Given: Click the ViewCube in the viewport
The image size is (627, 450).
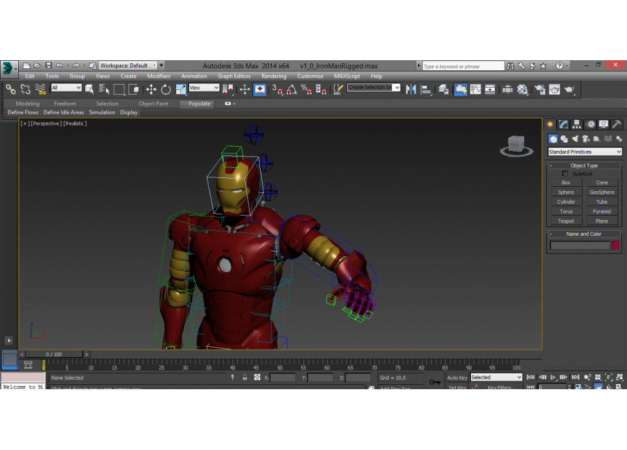Looking at the screenshot, I should (516, 145).
